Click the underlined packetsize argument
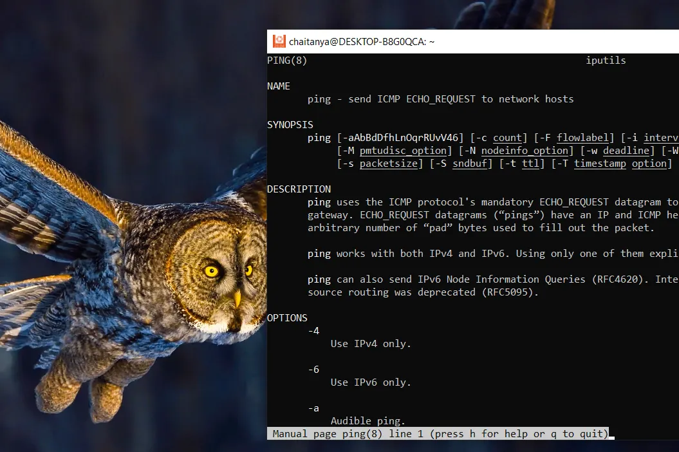This screenshot has width=679, height=452. click(x=388, y=163)
